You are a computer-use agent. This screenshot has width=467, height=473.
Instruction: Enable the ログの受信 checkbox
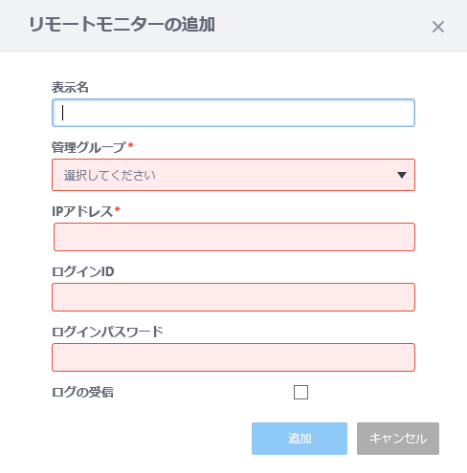click(x=300, y=392)
